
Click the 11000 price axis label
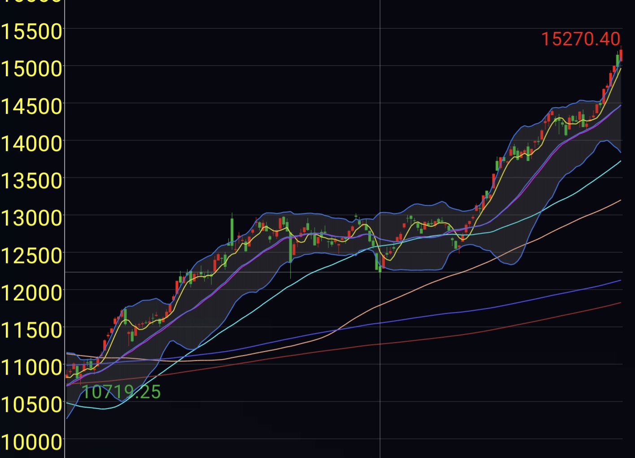point(31,367)
